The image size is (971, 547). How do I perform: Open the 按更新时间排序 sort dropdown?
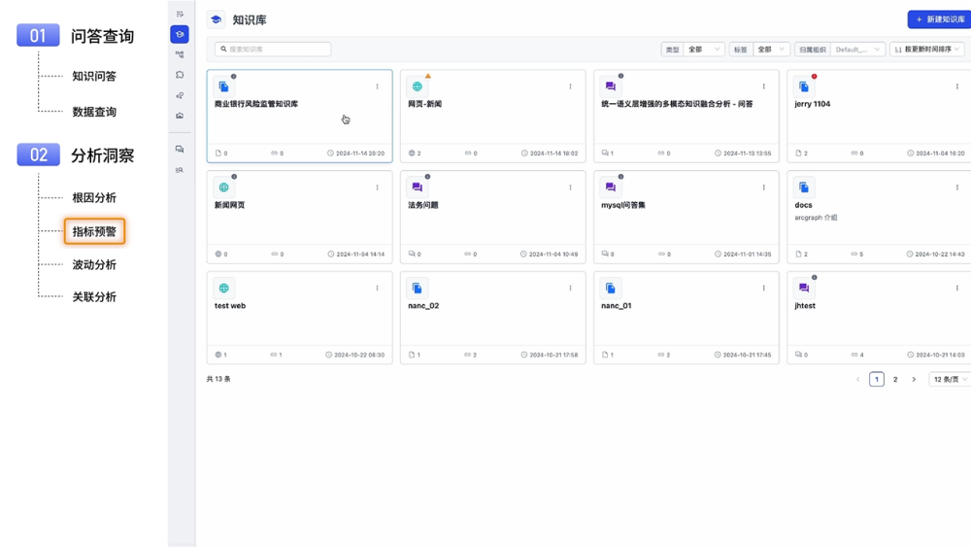(927, 50)
